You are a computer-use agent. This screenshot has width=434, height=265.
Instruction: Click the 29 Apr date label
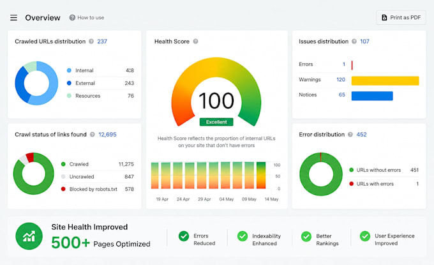pos(204,199)
